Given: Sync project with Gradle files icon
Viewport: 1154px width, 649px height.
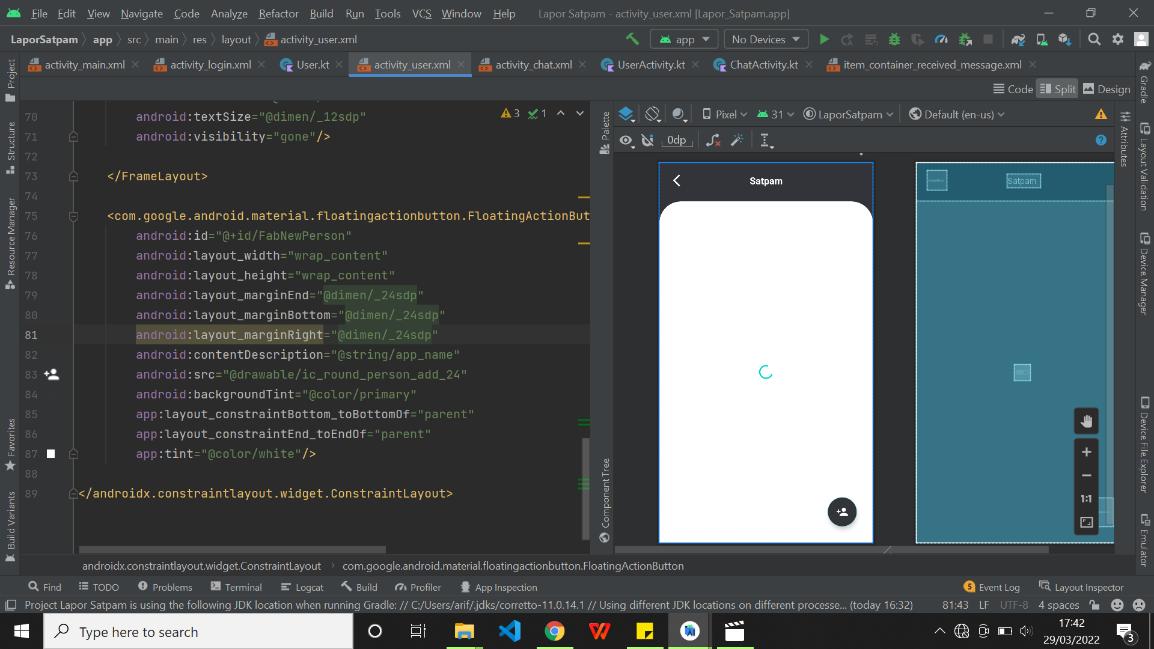Looking at the screenshot, I should (x=1018, y=39).
